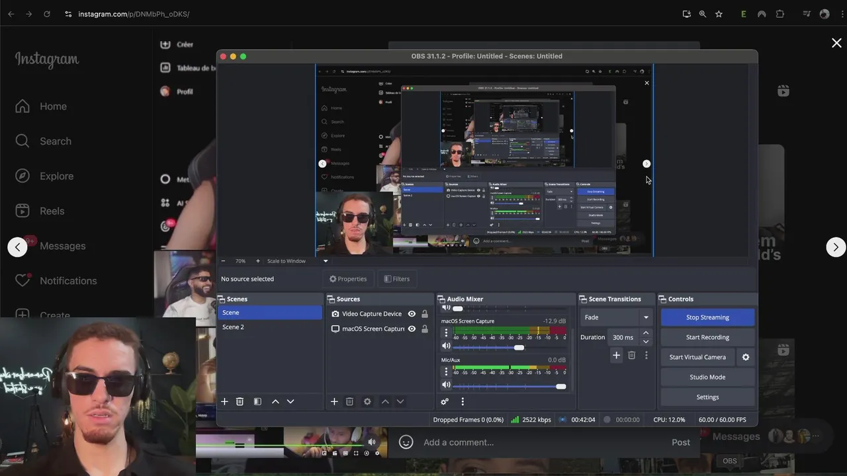Open Audio Mixer menu at the panel's bottom
The height and width of the screenshot is (476, 847).
463,401
